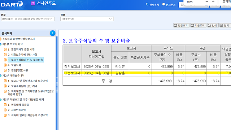Open 2. 대량보유자에 관한 사항
The image size is (231, 130).
(22, 55)
